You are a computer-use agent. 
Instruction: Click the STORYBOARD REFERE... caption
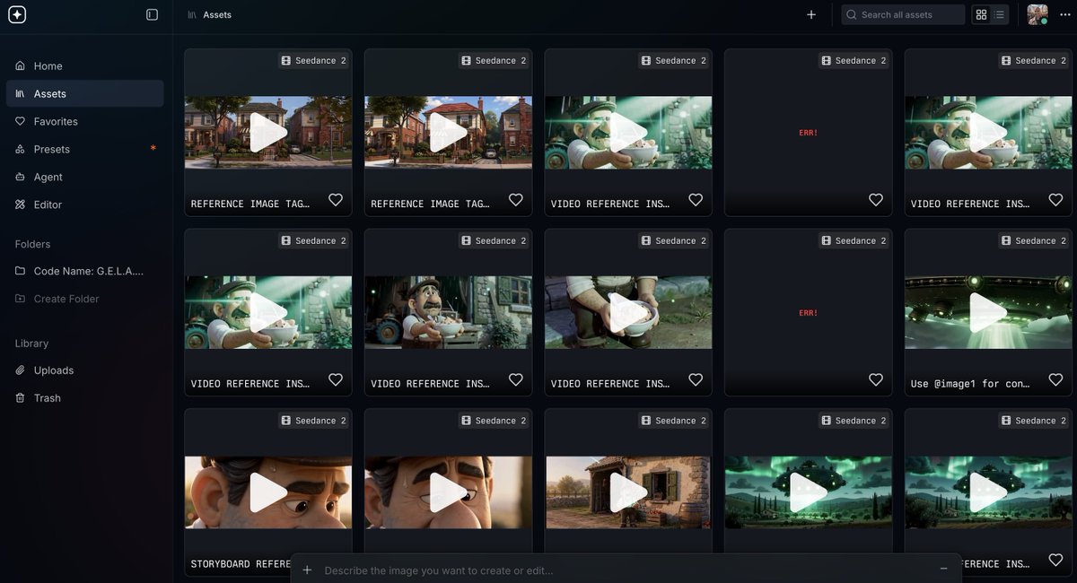(x=241, y=564)
